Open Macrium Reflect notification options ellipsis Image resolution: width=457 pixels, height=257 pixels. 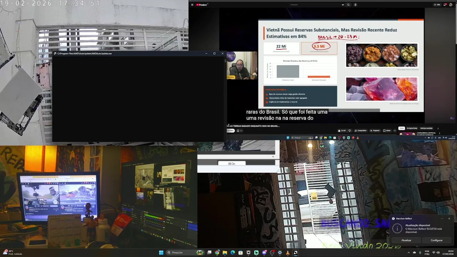[x=442, y=218]
